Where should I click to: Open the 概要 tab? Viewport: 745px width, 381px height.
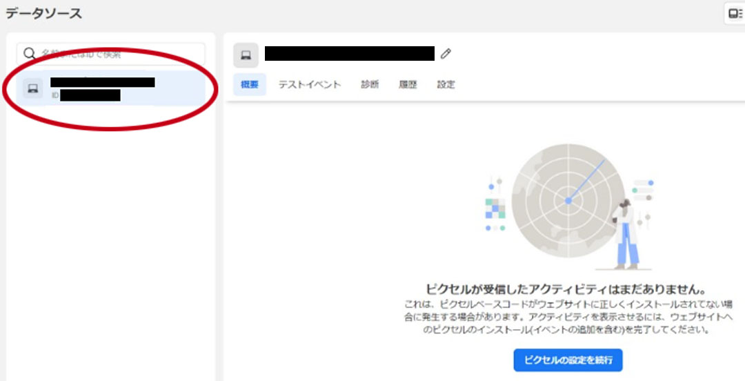click(249, 85)
